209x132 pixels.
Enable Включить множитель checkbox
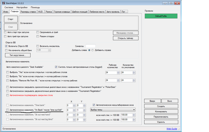click(38, 46)
